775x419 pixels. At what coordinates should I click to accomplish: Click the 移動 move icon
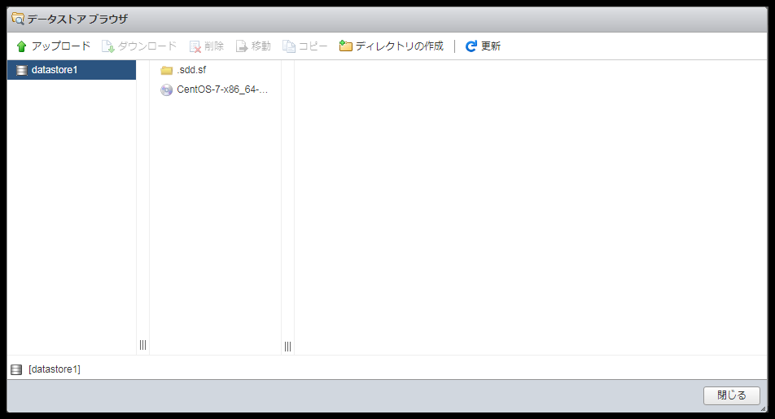coord(242,46)
